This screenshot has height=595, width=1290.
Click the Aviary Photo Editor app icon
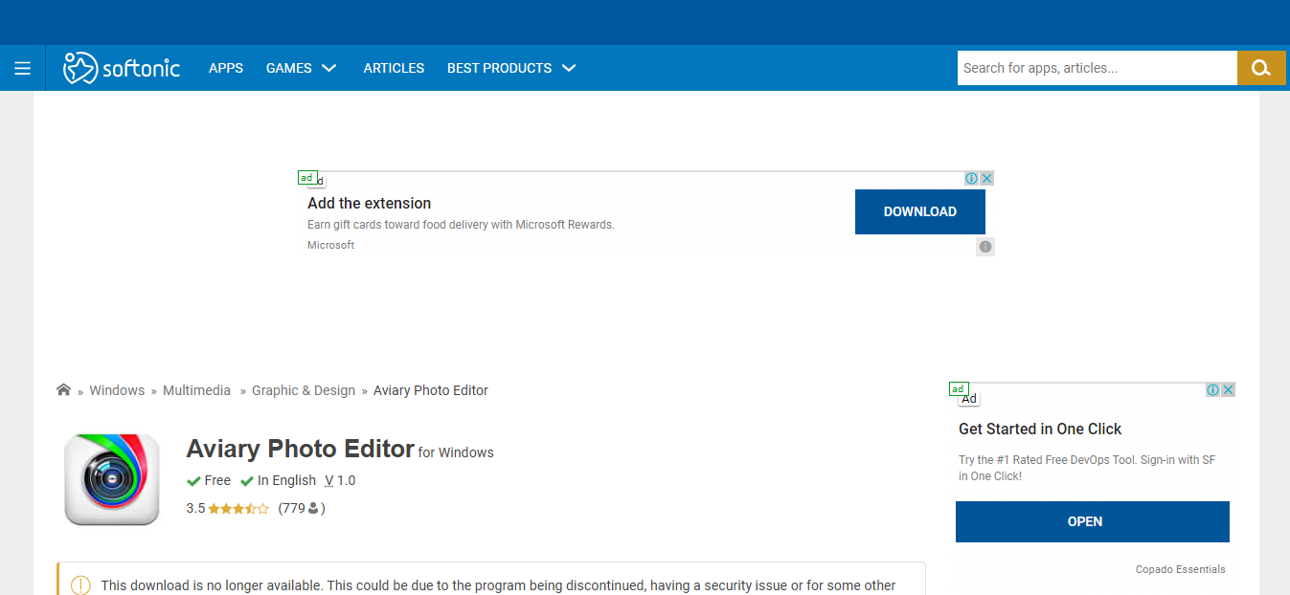pyautogui.click(x=112, y=479)
